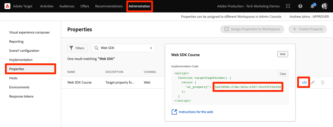
Task: Open the Filters button
Action: [x=77, y=48]
